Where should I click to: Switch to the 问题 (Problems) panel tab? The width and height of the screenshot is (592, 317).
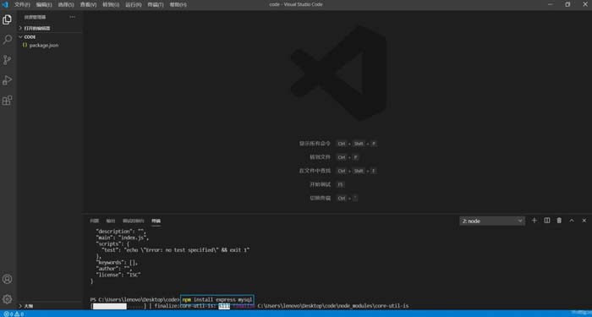(x=94, y=221)
